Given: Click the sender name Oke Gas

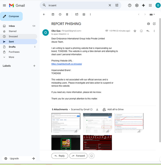Looking at the screenshot, I should pos(56,31).
